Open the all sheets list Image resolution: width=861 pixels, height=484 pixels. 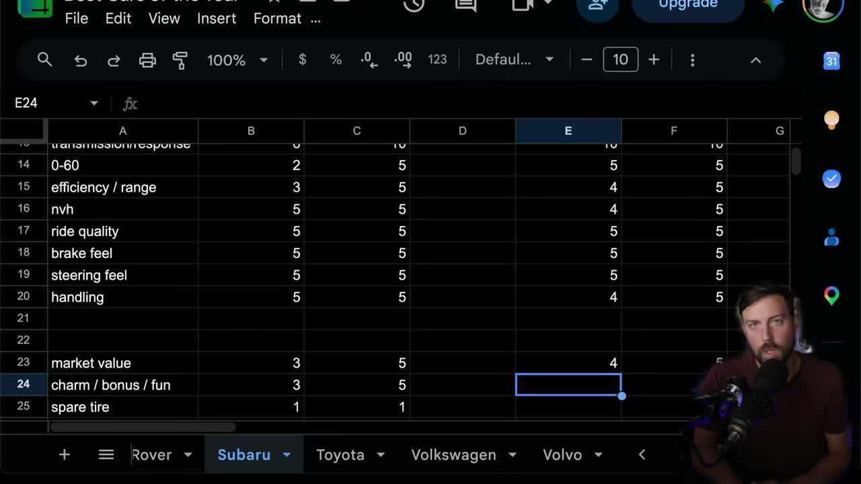tap(106, 455)
